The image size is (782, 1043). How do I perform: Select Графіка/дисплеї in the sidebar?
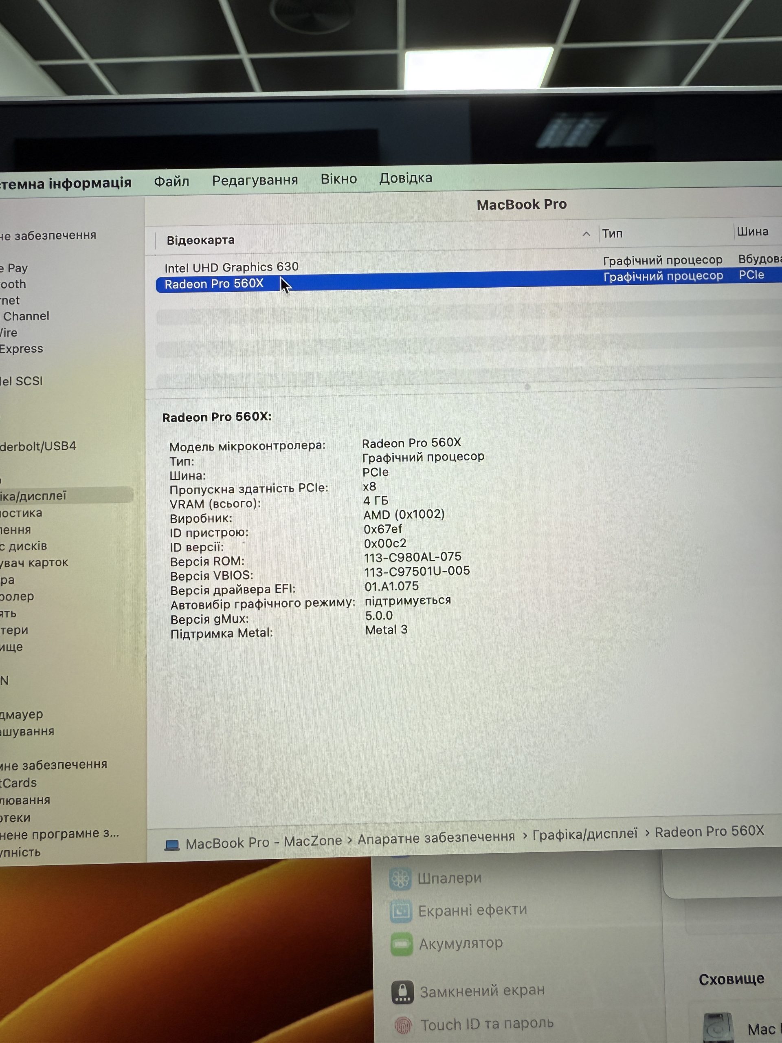[x=66, y=495]
